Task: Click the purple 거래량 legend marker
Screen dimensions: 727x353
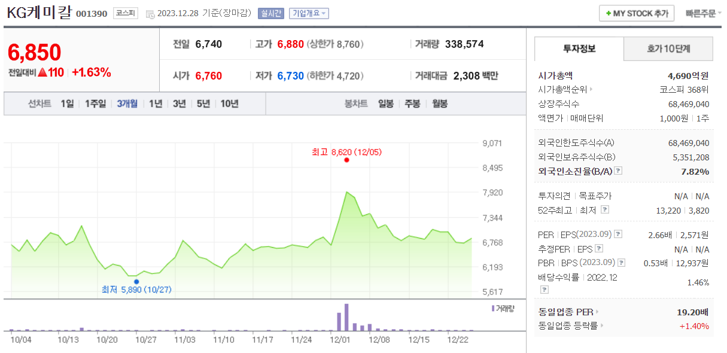Action: coord(493,308)
